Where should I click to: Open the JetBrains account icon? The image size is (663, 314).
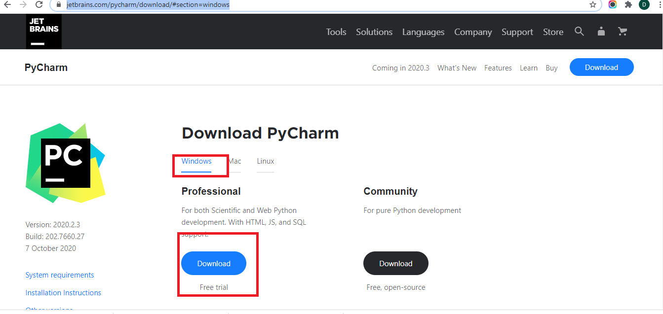click(601, 32)
